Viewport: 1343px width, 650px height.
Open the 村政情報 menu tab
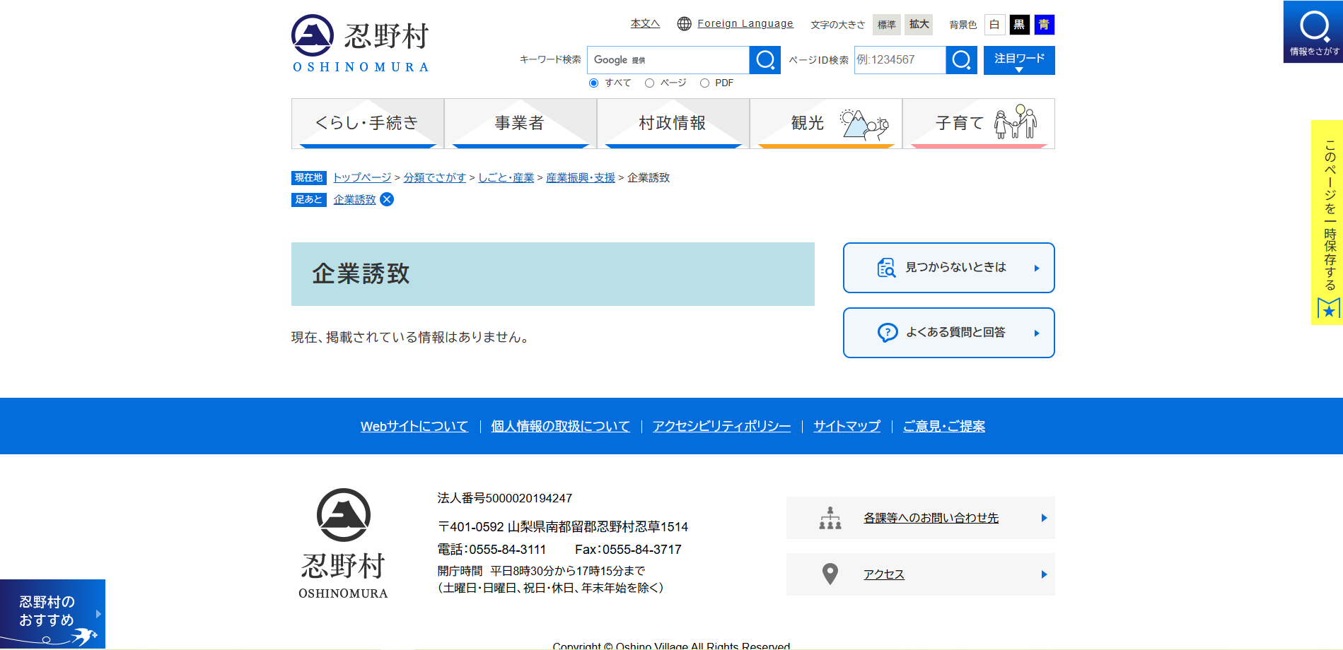tap(673, 124)
